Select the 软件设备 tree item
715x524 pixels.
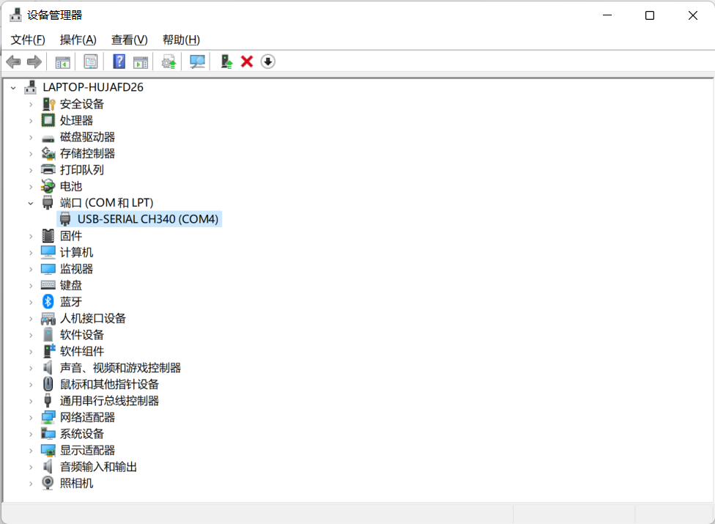(82, 335)
